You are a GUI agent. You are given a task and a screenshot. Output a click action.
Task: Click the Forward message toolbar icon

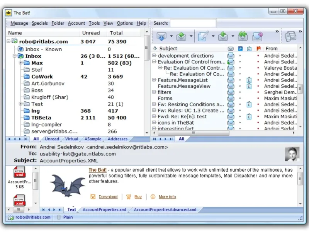click(x=258, y=36)
